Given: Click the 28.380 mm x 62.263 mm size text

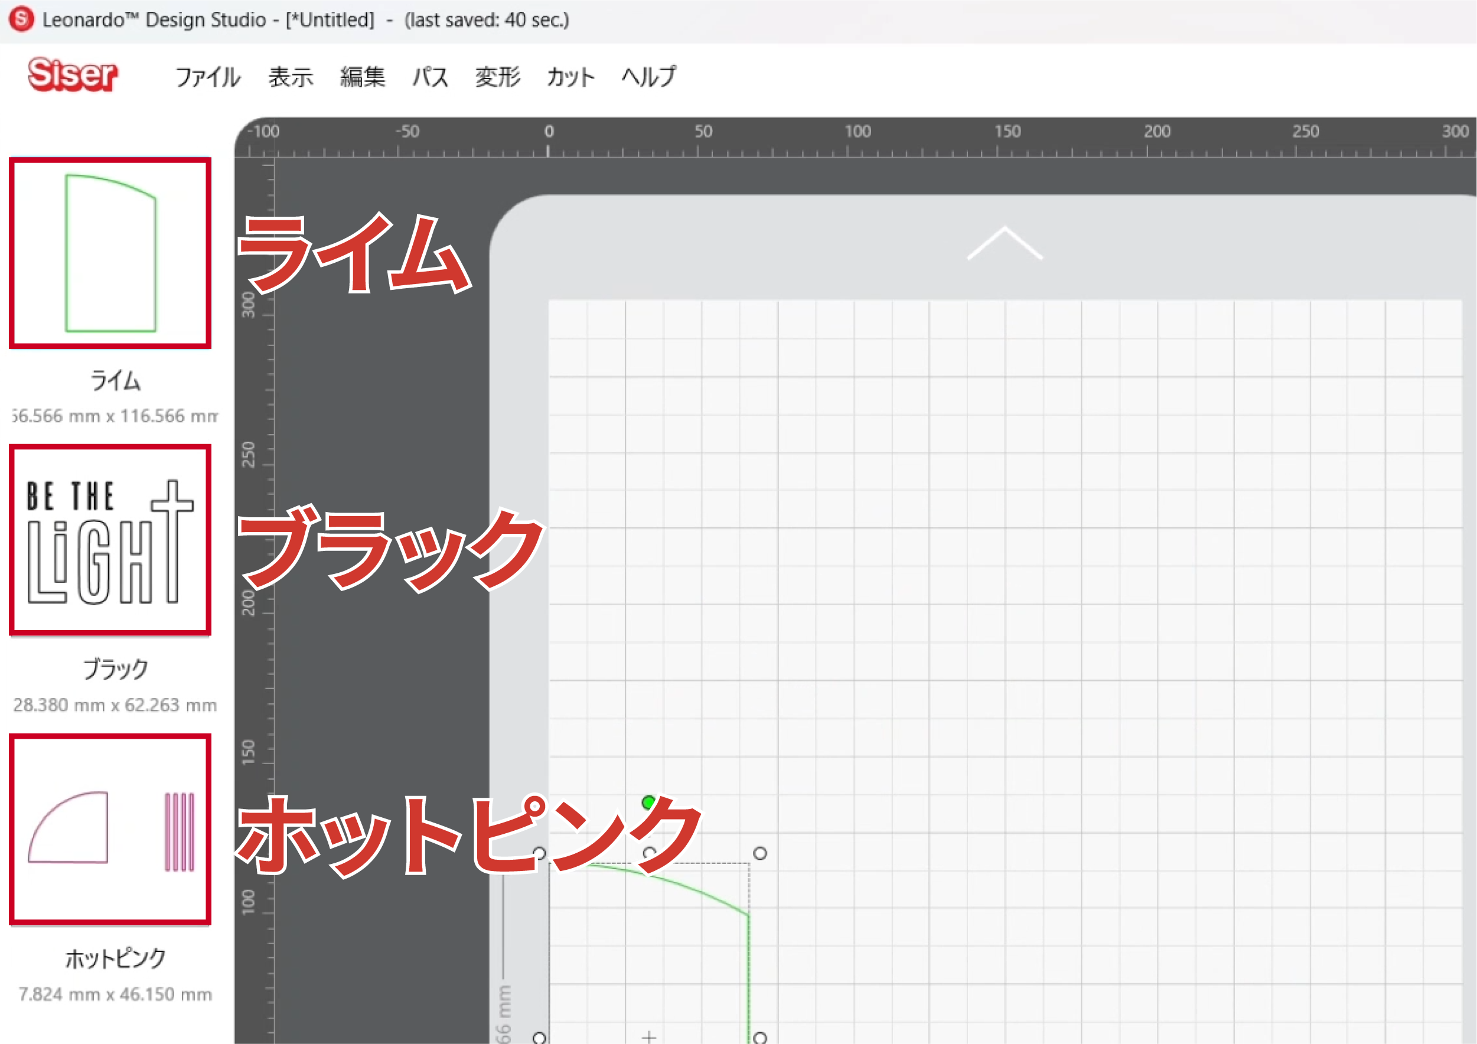Looking at the screenshot, I should pyautogui.click(x=115, y=705).
